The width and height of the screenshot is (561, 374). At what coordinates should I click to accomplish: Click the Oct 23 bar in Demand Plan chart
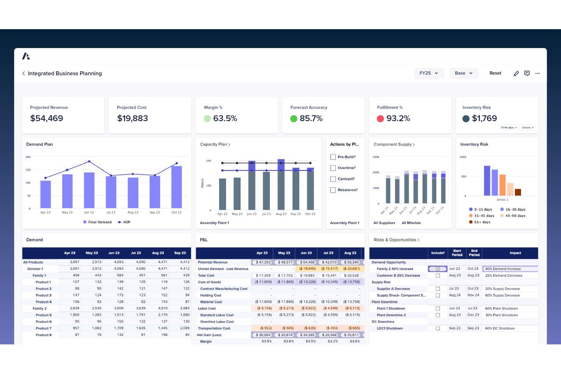tap(177, 187)
